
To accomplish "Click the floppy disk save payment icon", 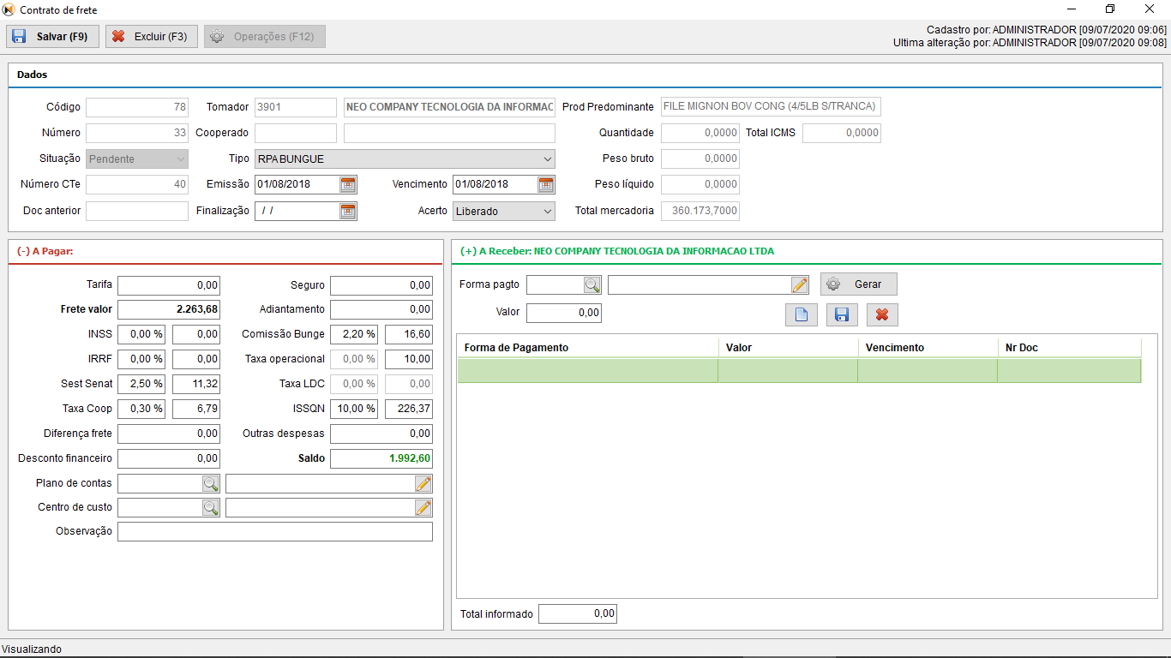I will (842, 314).
